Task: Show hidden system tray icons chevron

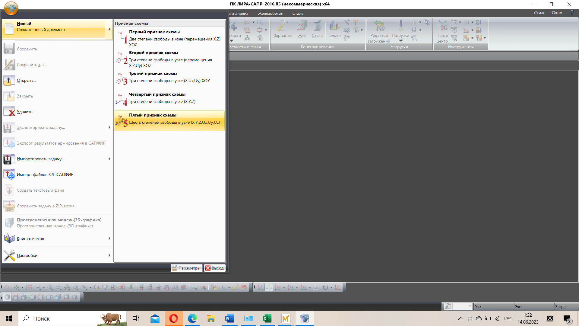Action: pos(460,318)
